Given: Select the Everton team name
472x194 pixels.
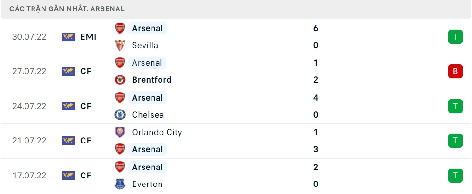Looking at the screenshot, I should coord(147,184).
